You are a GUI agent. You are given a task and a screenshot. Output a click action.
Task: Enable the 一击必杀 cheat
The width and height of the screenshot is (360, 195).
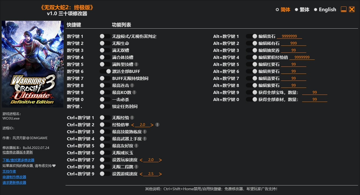pos(105,99)
